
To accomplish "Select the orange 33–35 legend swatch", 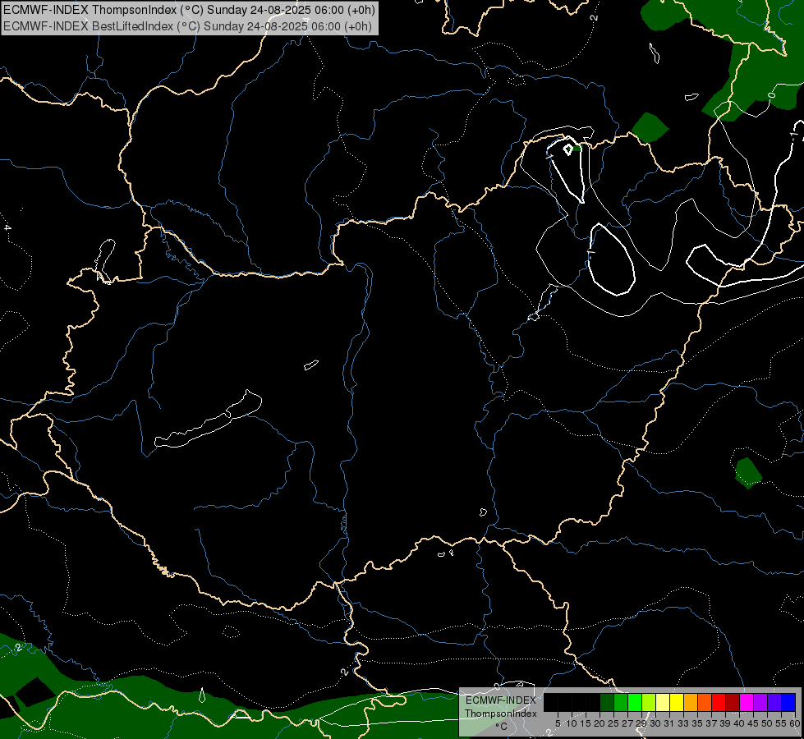I will pyautogui.click(x=691, y=702).
